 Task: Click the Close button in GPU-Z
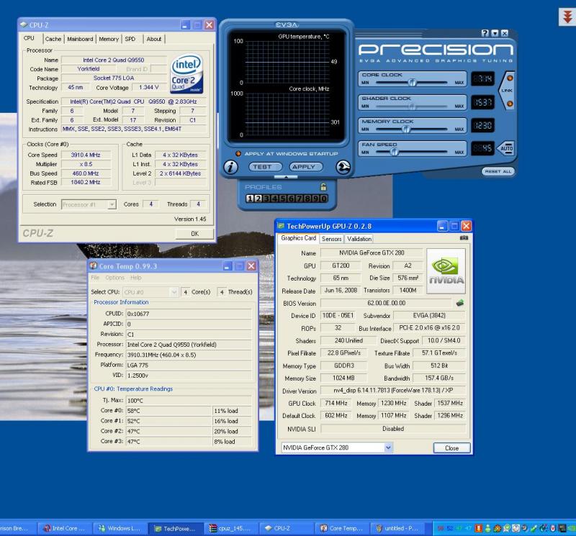click(x=452, y=448)
